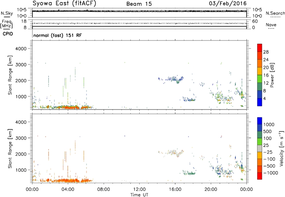285x197 pixels.
Task: Click the 'normal (fast) 151 RF' mode text
Action: pyautogui.click(x=57, y=35)
